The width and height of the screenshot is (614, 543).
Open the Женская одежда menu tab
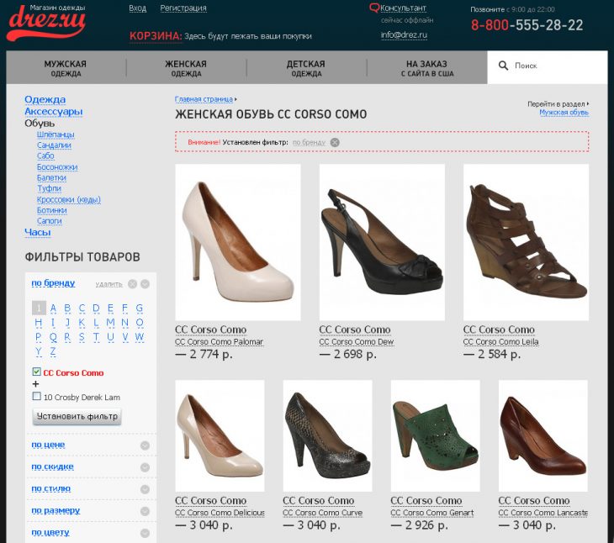tap(186, 68)
